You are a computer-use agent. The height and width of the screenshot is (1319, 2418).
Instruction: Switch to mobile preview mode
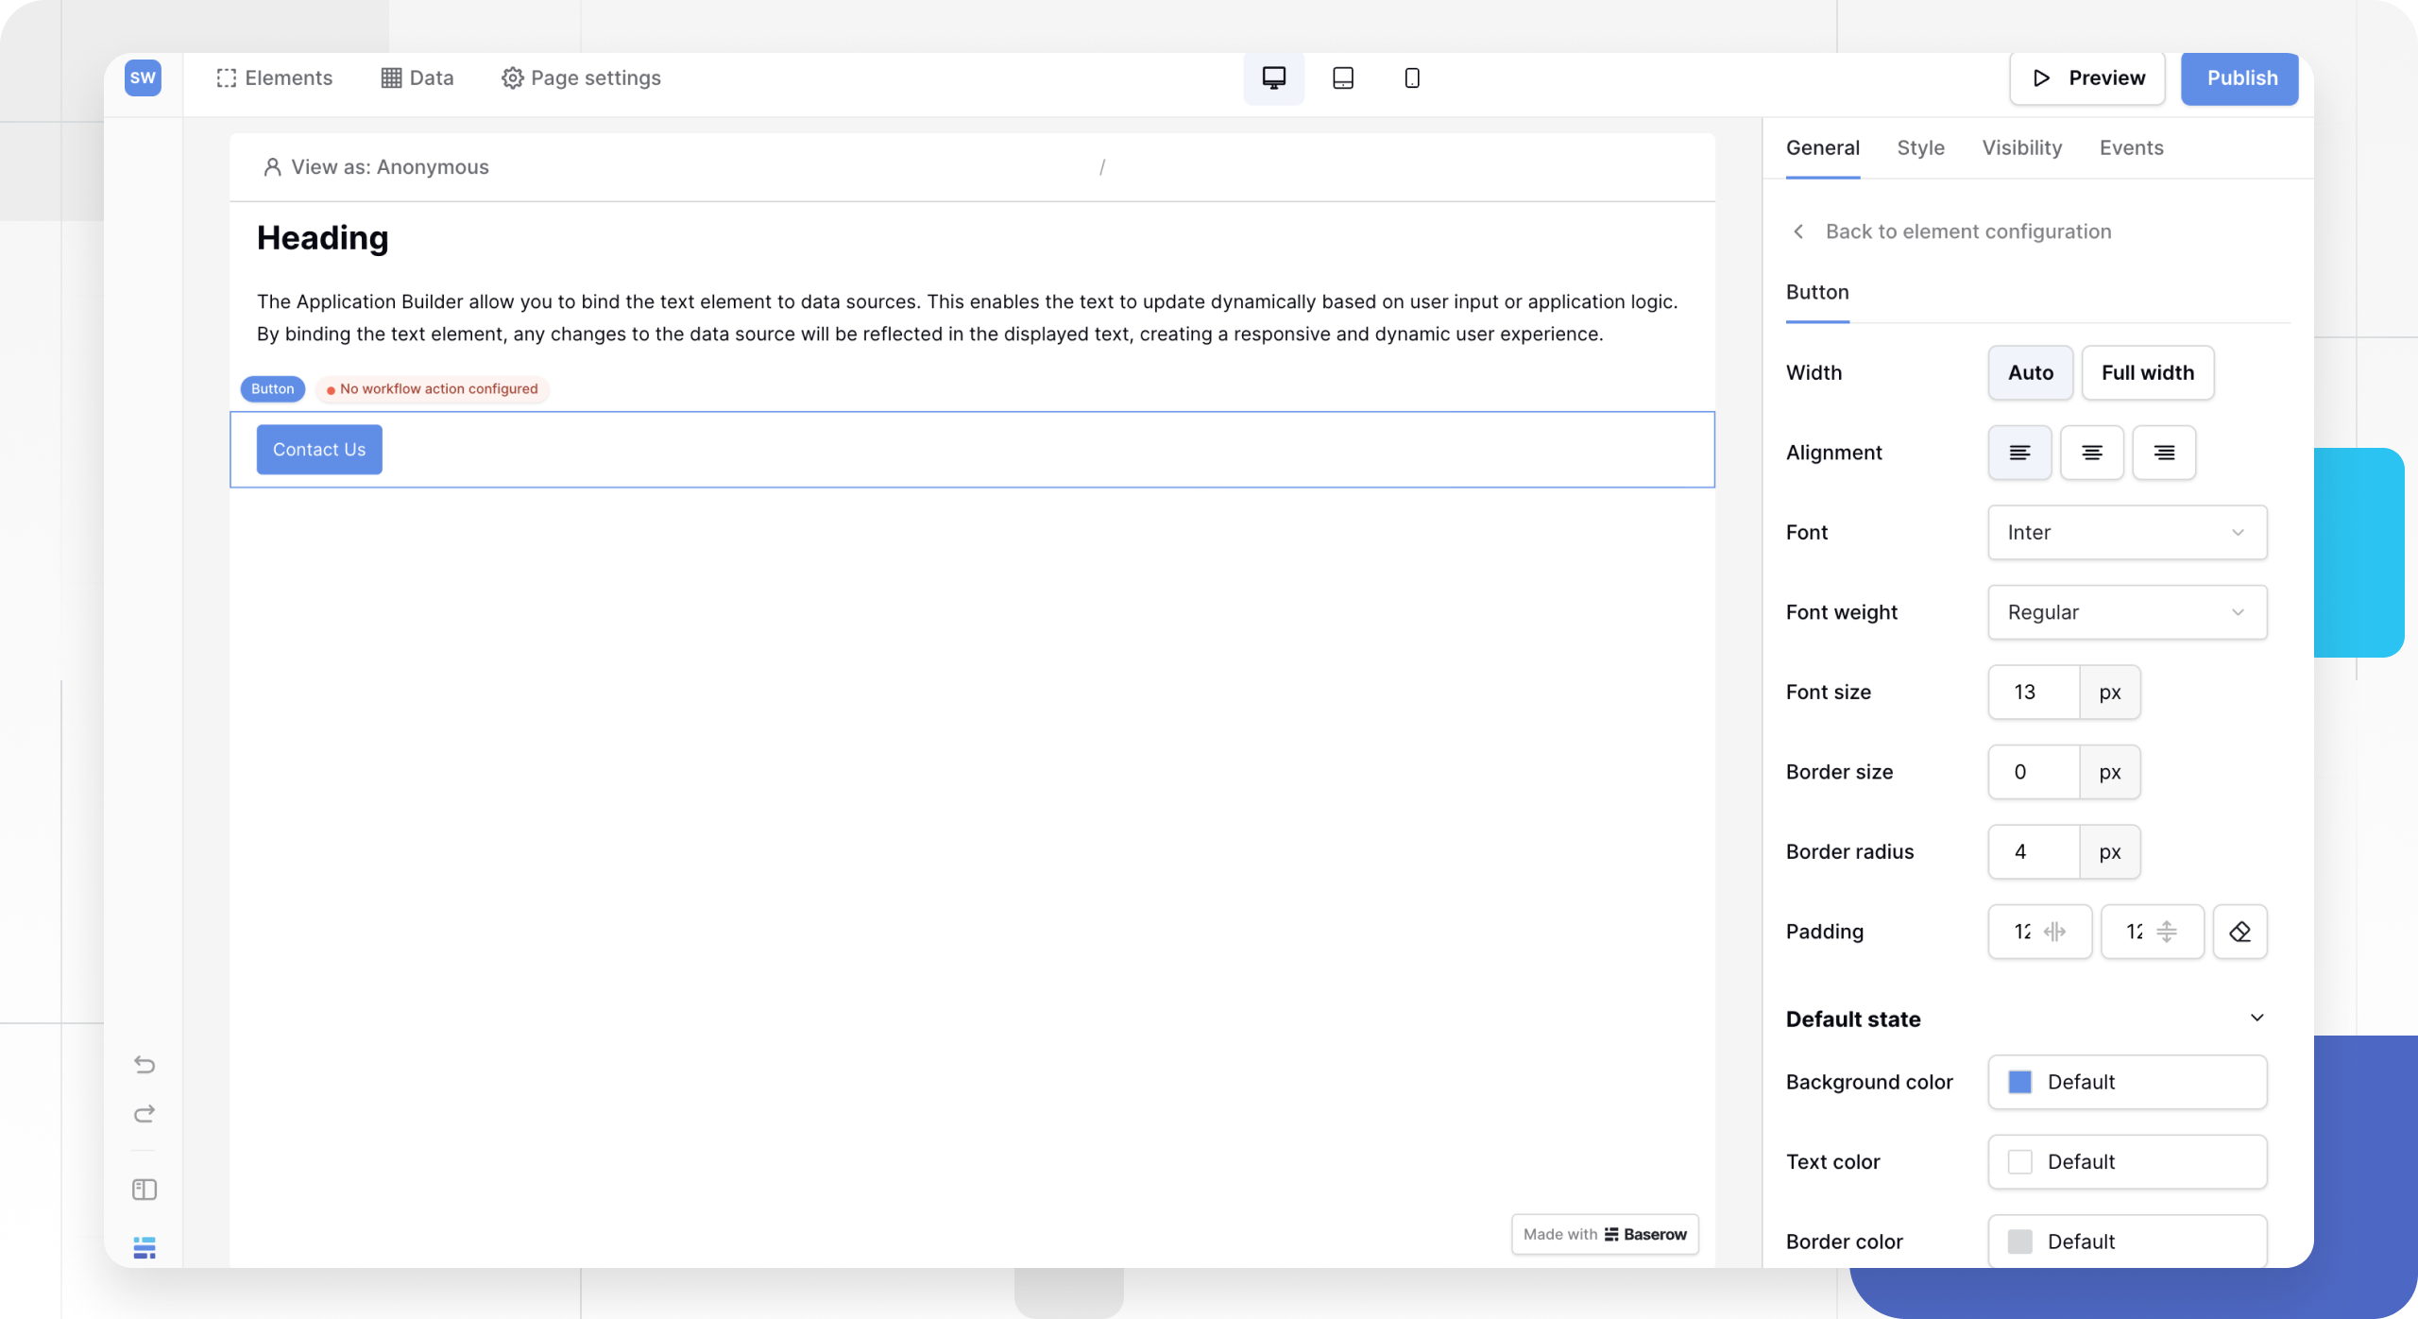click(x=1411, y=78)
